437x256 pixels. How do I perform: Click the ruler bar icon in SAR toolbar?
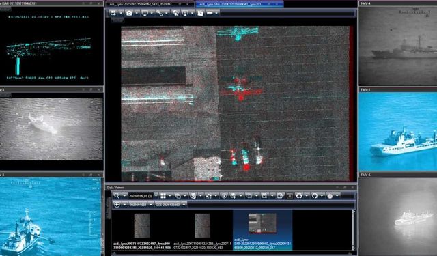pyautogui.click(x=210, y=13)
